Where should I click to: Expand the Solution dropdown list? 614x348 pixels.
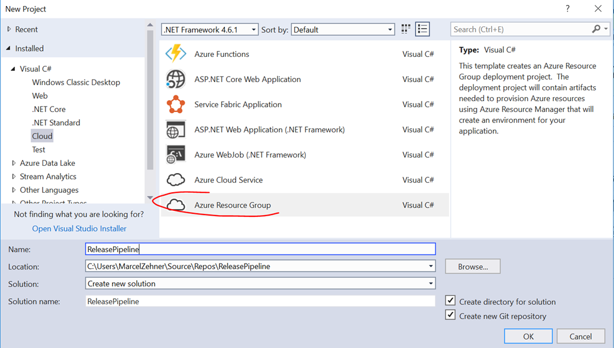[260, 284]
